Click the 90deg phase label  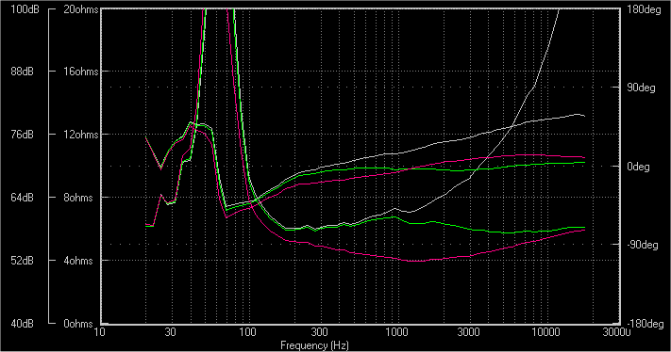click(641, 88)
